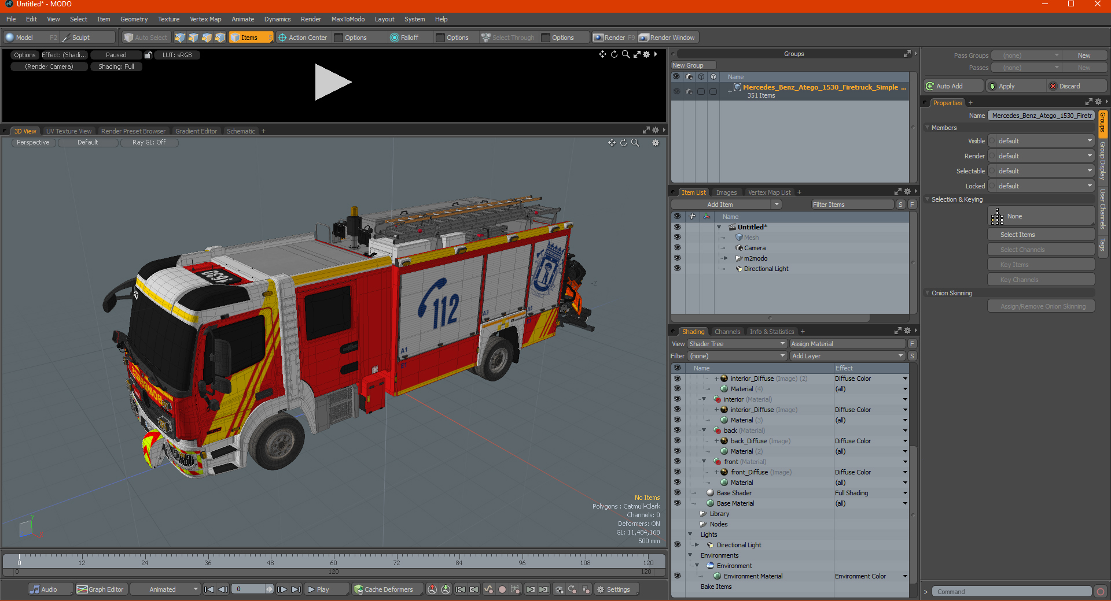Hide the back (Material) shader layer
Image resolution: width=1111 pixels, height=601 pixels.
tap(677, 431)
